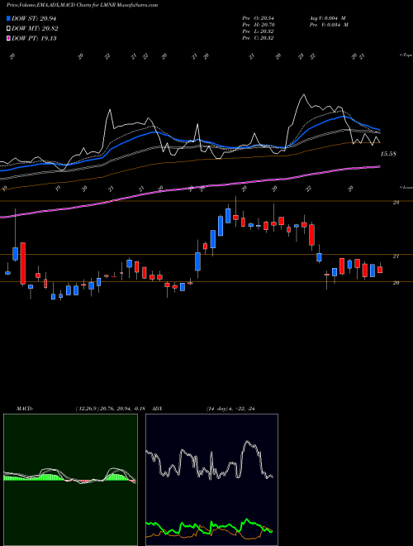
Task: Select the 'DOW ST: 20.94' legend text
Action: (x=34, y=19)
